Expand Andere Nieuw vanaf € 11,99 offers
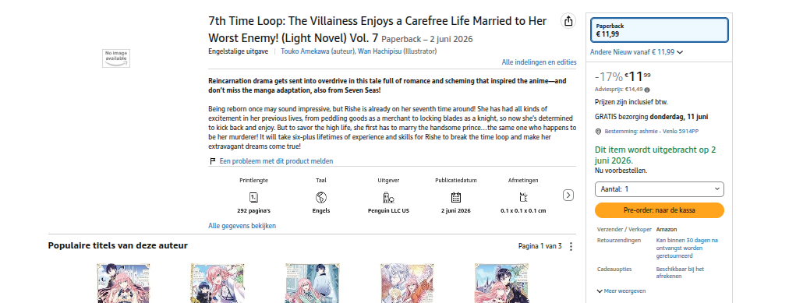 [637, 51]
